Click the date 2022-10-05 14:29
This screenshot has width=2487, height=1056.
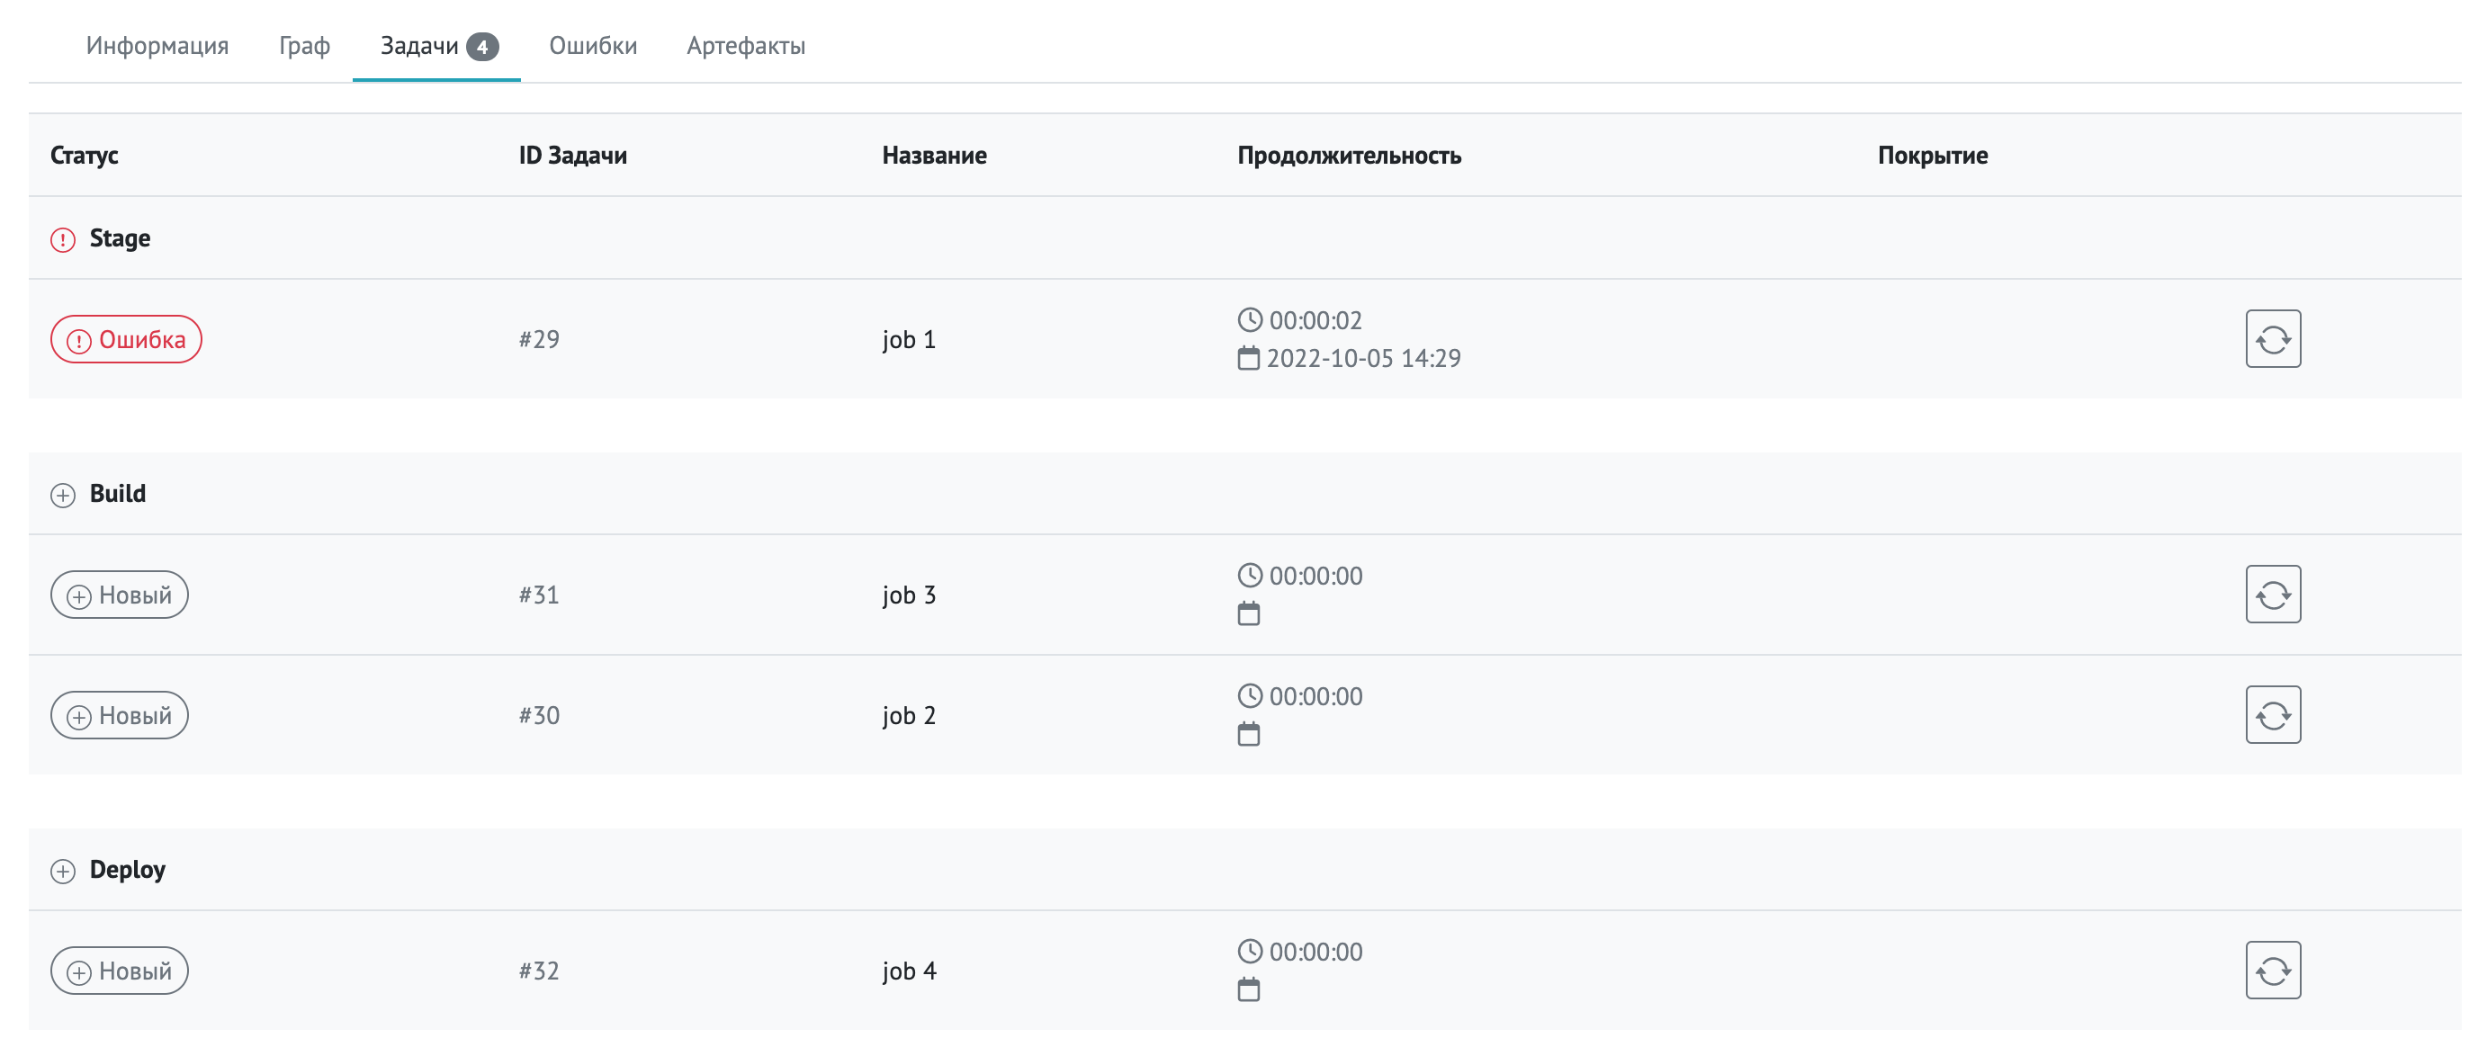click(x=1363, y=358)
